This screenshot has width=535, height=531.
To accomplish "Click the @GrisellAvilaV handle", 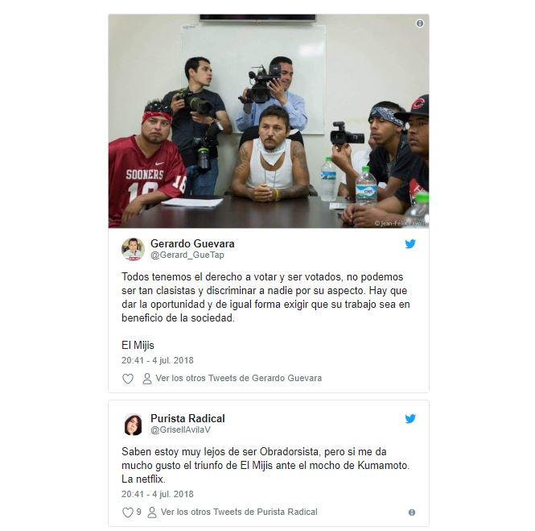I will (180, 429).
